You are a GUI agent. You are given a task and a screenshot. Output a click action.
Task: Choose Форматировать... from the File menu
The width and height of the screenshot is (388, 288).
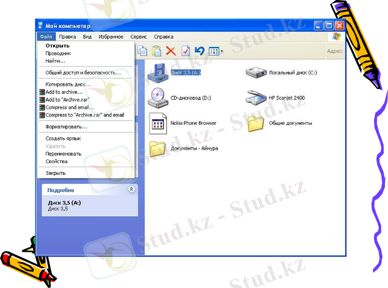66,127
